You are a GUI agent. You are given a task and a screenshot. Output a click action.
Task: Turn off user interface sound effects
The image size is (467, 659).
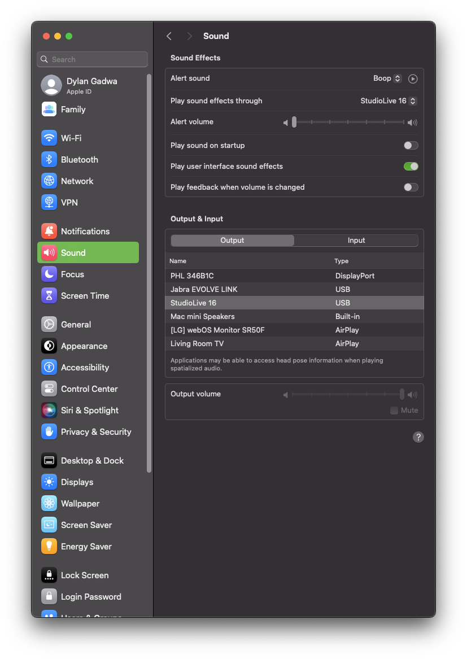[411, 167]
